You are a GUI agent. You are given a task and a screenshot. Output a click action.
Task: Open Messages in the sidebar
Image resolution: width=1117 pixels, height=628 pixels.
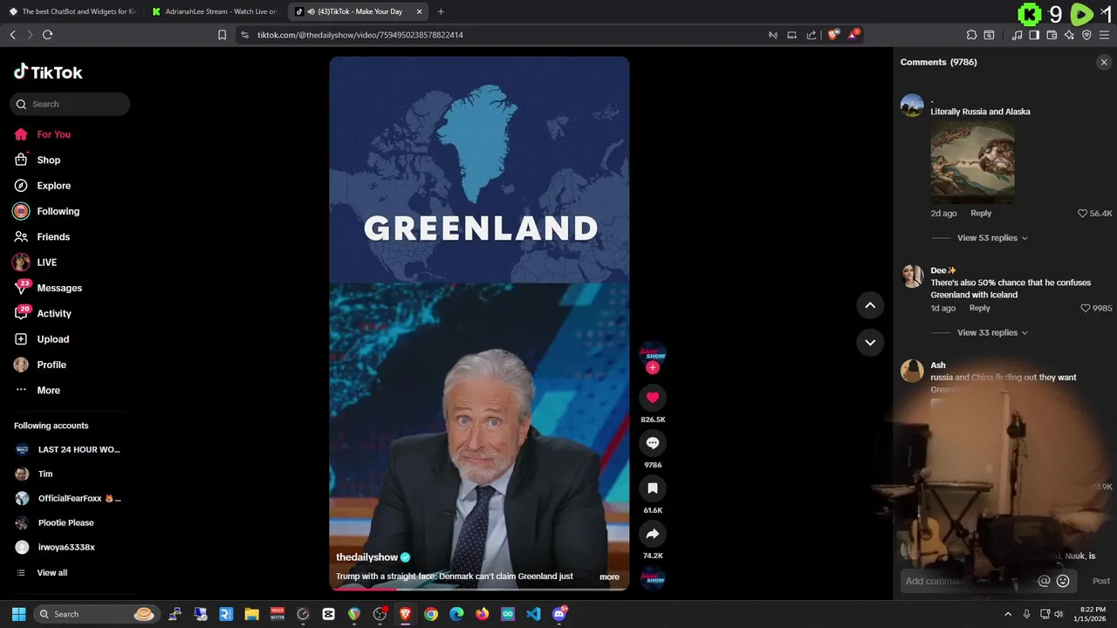(x=59, y=288)
